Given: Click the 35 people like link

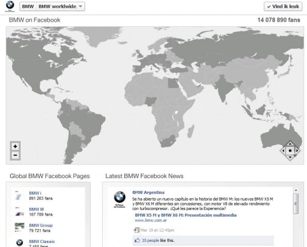Looking at the screenshot, I should point(150,240).
